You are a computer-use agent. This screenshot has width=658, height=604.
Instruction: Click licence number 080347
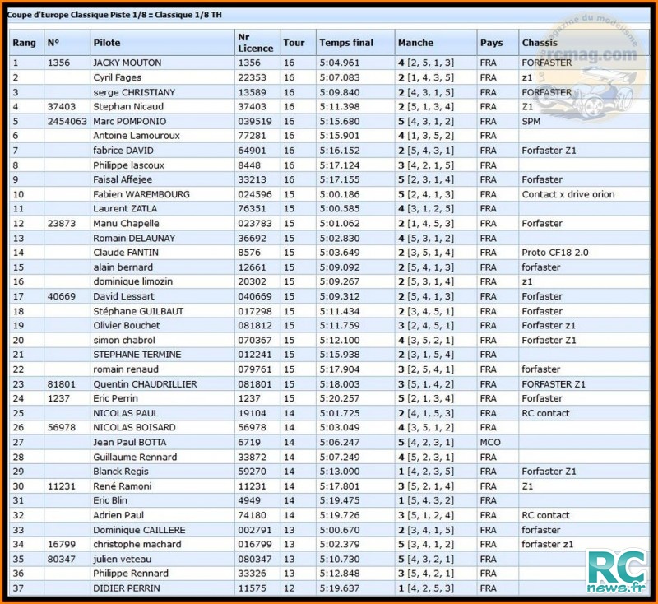[x=255, y=560]
